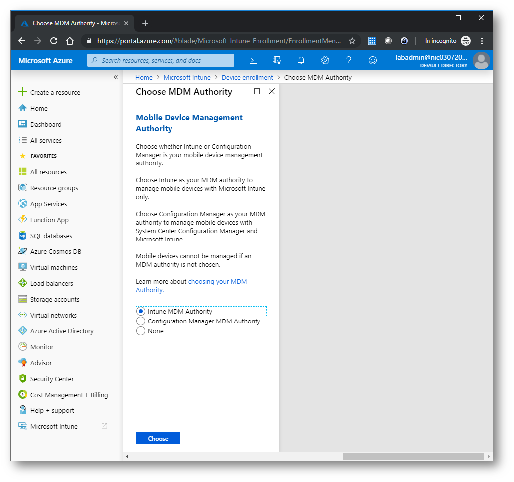Click the Virtual networks icon
This screenshot has width=514, height=482.
(x=23, y=315)
